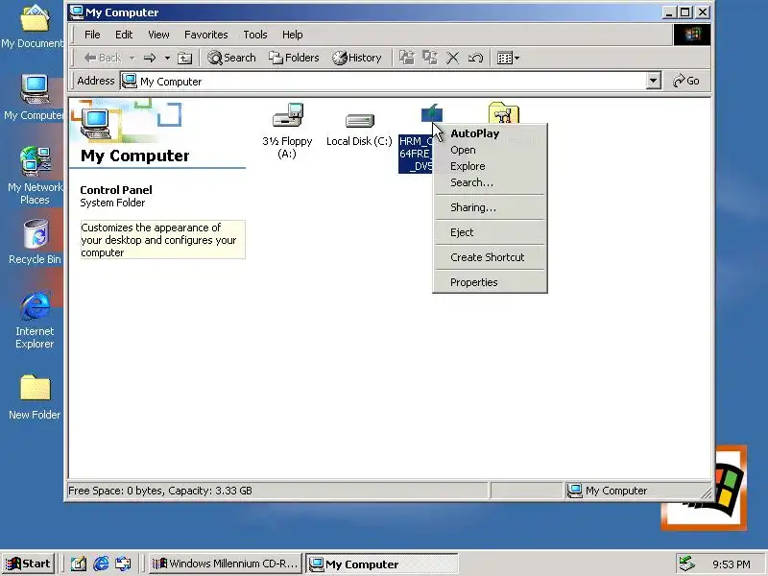
Task: Click the 9:53 PM clock
Action: 732,564
